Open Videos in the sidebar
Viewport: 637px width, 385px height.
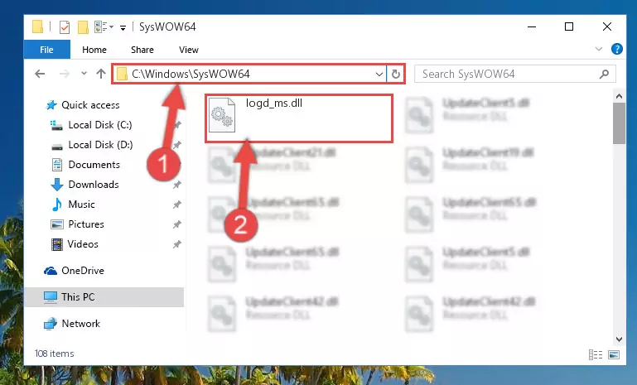(x=83, y=244)
